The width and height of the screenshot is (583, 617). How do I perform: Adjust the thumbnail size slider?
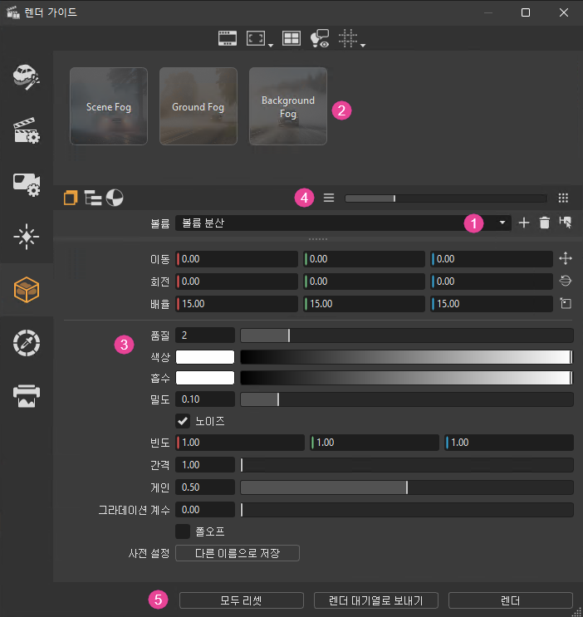point(446,198)
